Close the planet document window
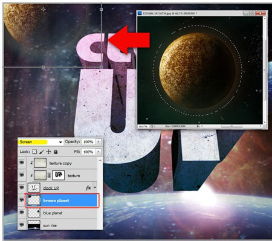 point(261,13)
